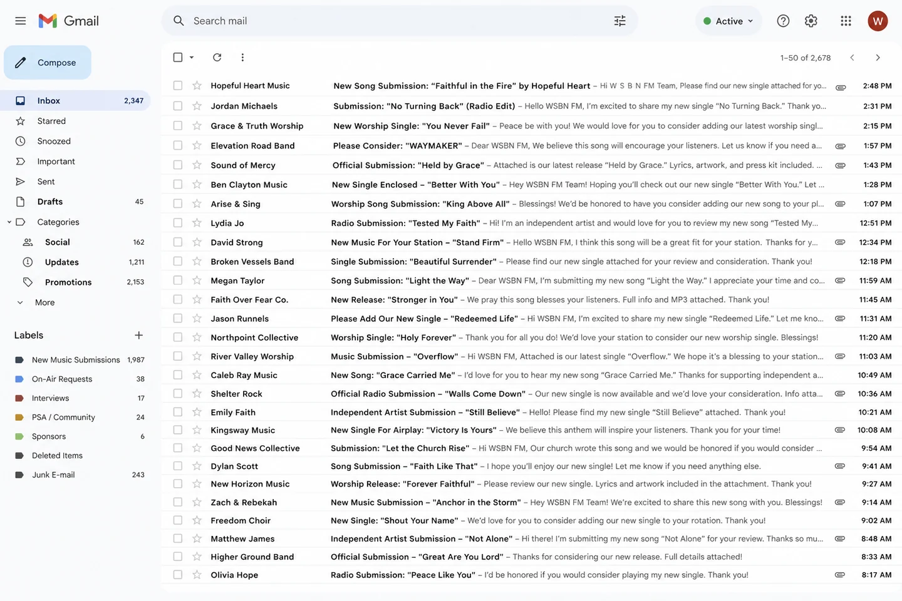Click attachment icon on Sound of Mercy email
Image resolution: width=902 pixels, height=601 pixels.
click(x=841, y=165)
